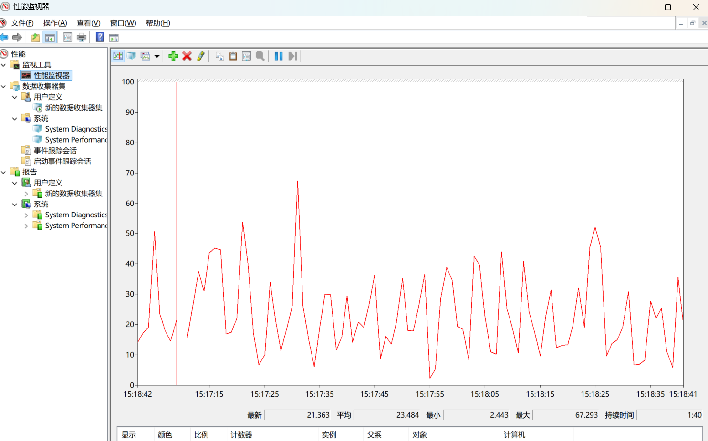Screen dimensions: 708x441
Task: Click the Forward arrow in the toolbar
Action: point(17,38)
